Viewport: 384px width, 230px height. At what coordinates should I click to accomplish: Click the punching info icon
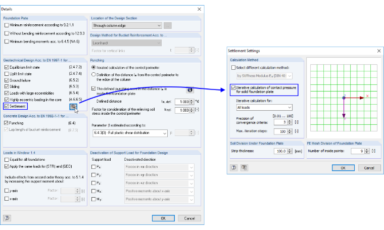coord(189,90)
